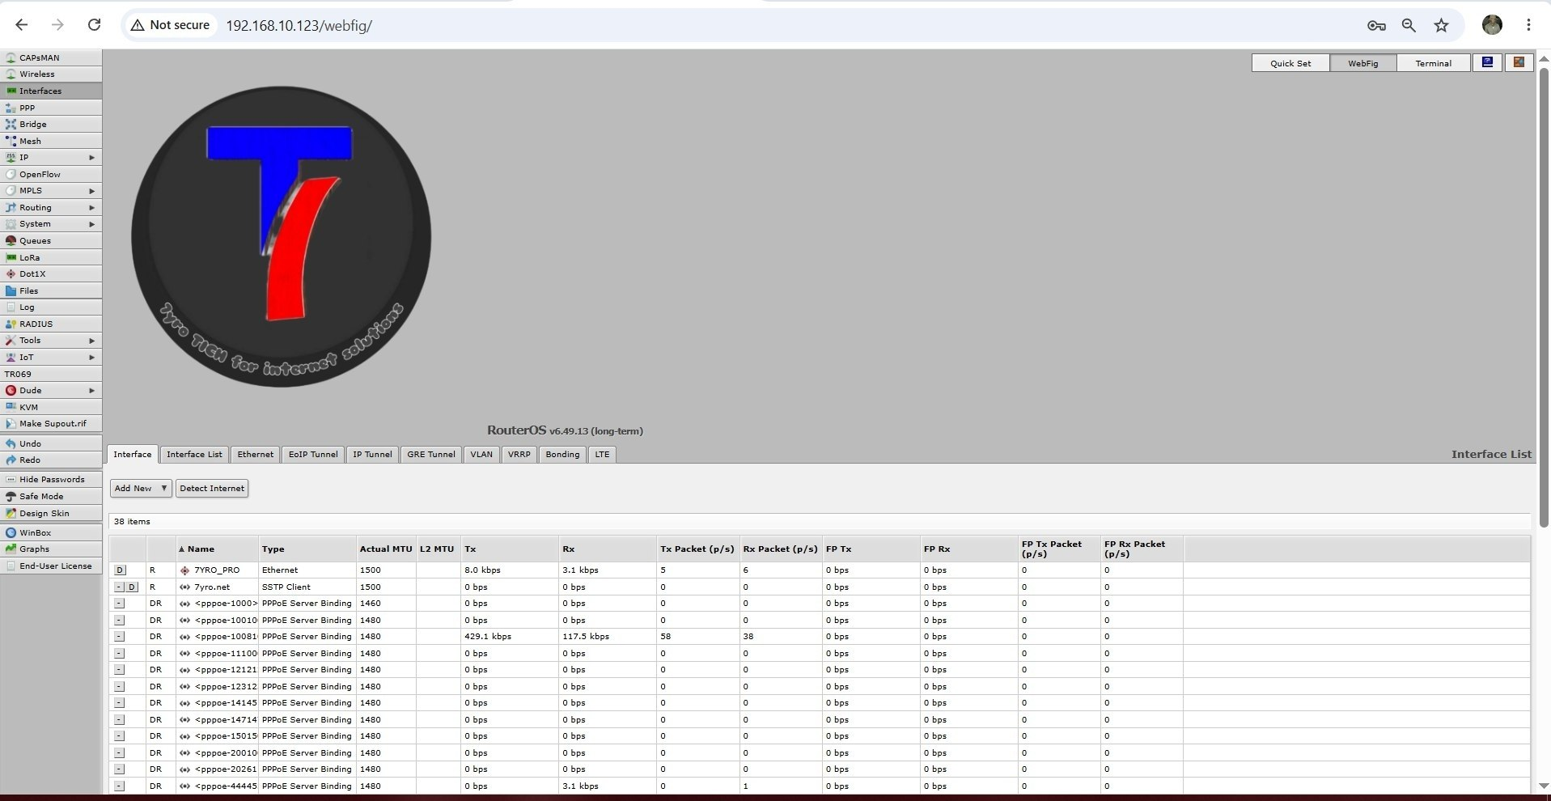Click the RADIUS users icon
The width and height of the screenshot is (1551, 801).
[x=11, y=324]
